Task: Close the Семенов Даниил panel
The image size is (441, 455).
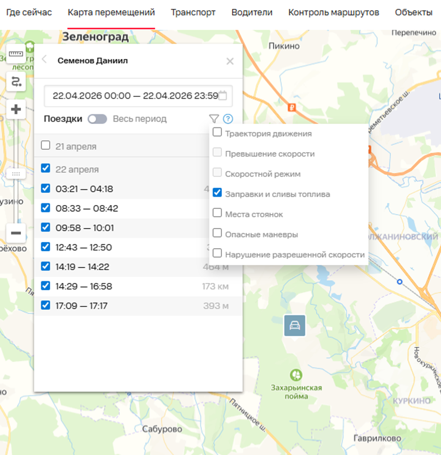Action: point(230,61)
